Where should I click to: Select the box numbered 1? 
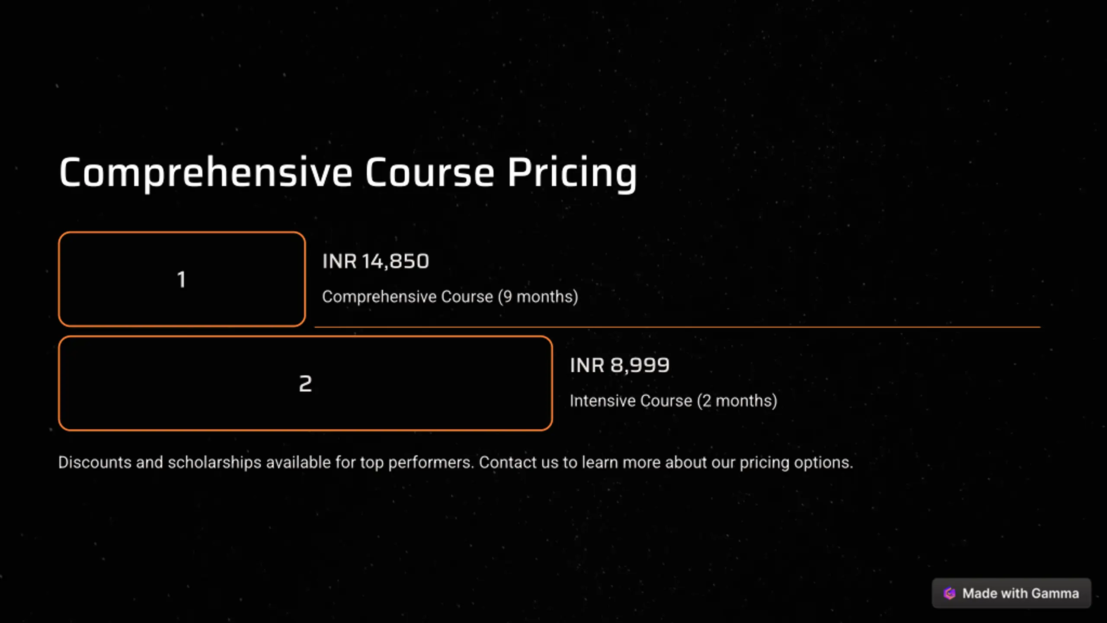(x=182, y=279)
